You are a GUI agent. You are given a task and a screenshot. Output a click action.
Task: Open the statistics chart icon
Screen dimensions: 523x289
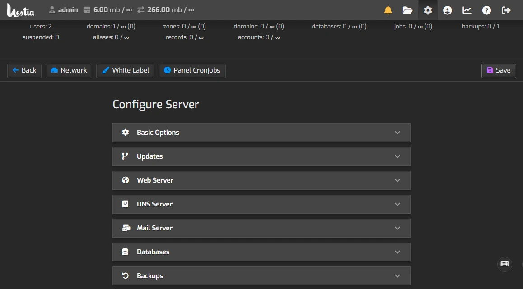tap(467, 10)
